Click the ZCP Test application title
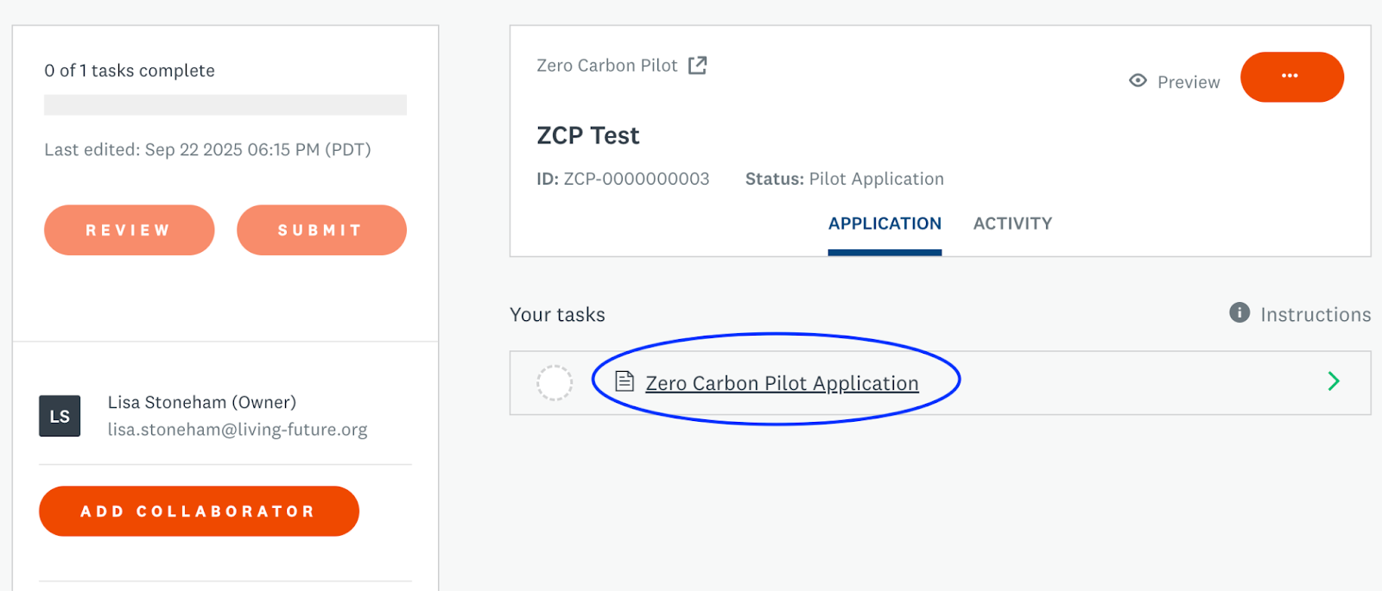 pyautogui.click(x=587, y=135)
